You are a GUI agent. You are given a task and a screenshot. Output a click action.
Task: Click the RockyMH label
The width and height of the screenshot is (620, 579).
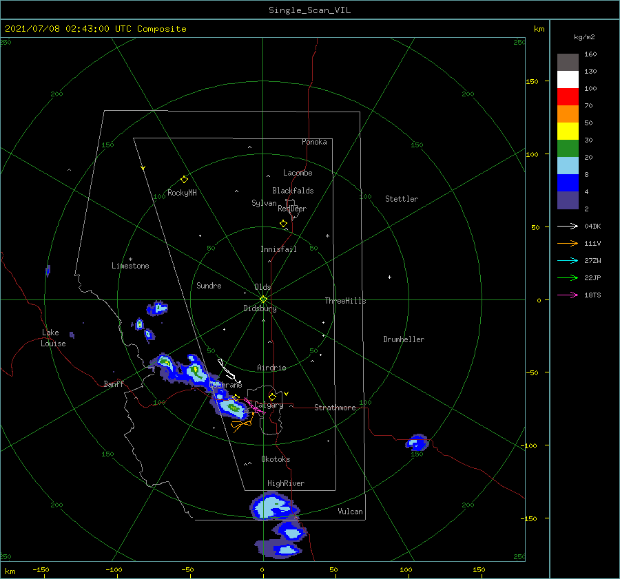coord(182,193)
